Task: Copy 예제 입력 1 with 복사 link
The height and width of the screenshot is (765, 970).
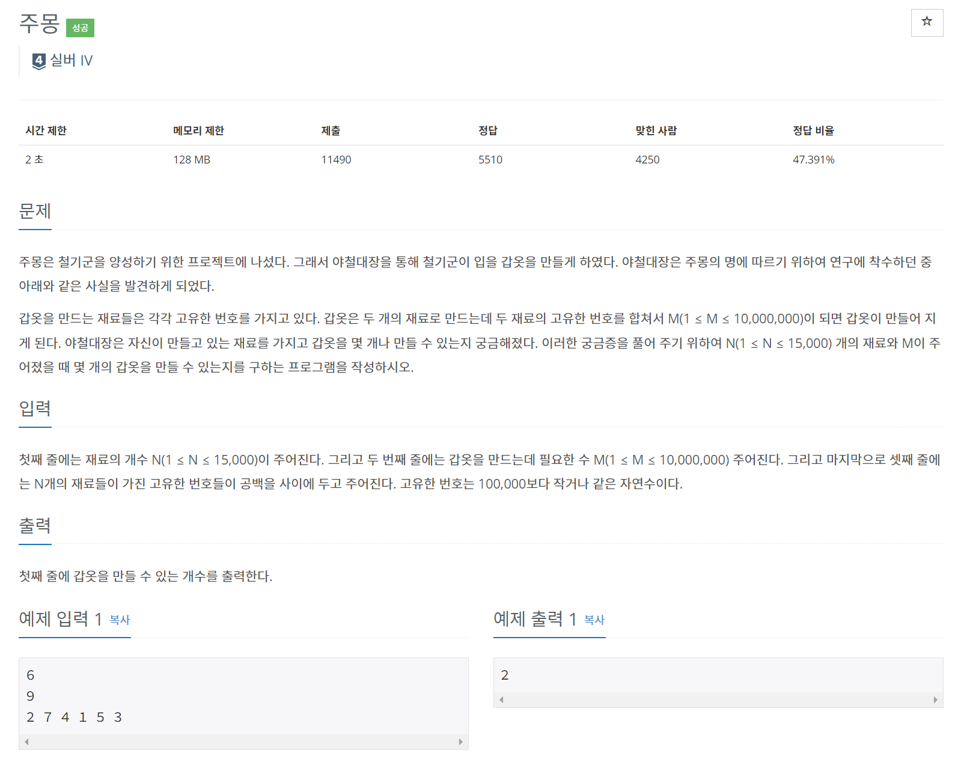Action: [x=120, y=620]
